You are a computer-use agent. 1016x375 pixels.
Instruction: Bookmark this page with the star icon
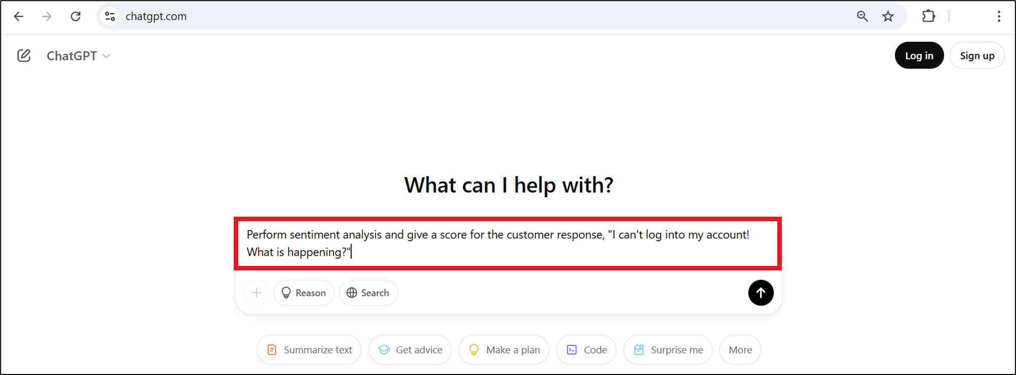(x=888, y=16)
